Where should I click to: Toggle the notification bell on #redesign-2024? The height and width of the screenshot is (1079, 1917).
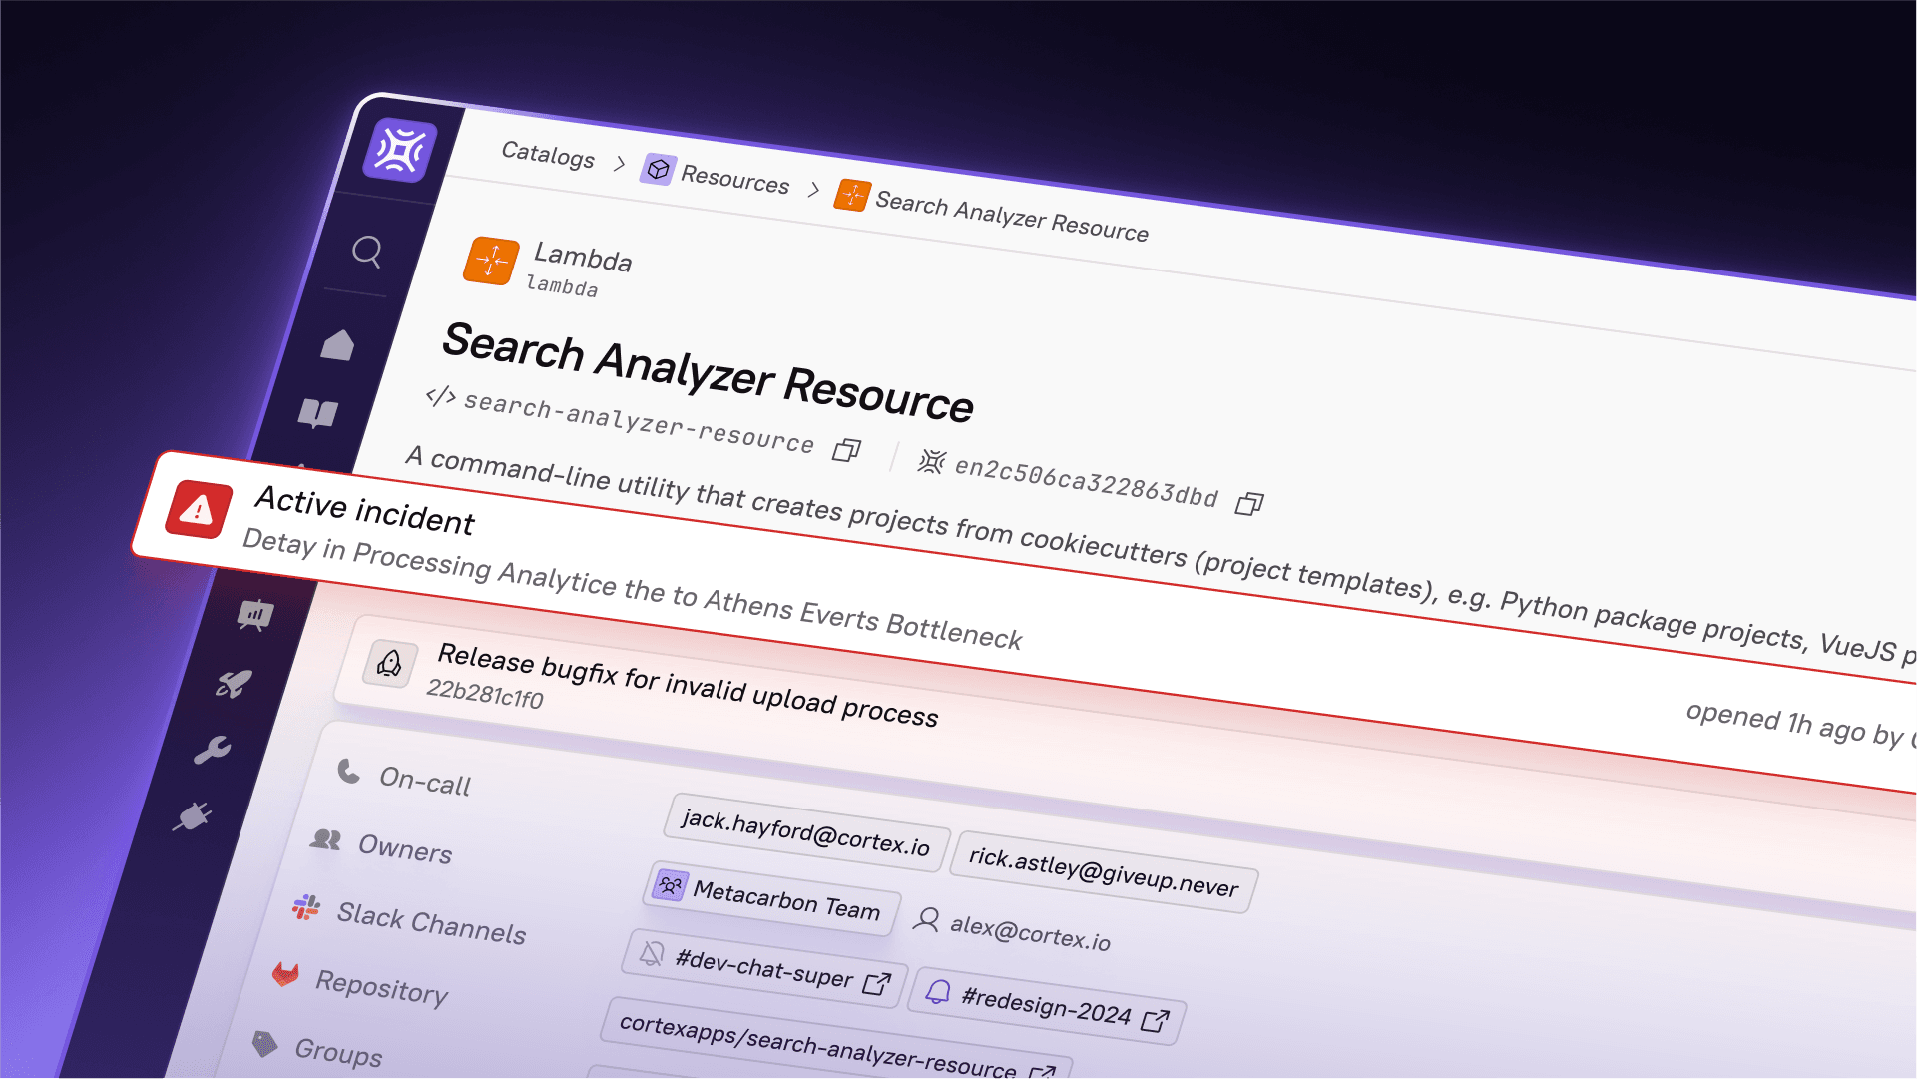coord(936,992)
